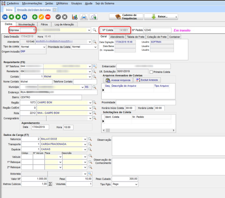Click the Nº Pedido input field
Image resolution: width=225 pixels, height=198 pixels.
point(157,30)
